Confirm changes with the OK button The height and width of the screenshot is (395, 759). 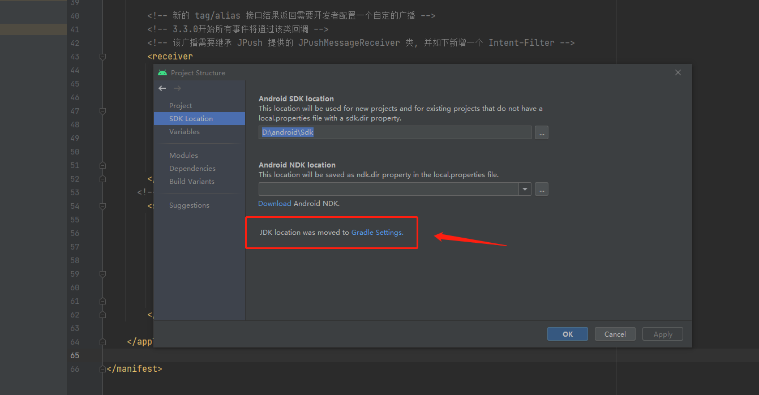[x=567, y=334]
